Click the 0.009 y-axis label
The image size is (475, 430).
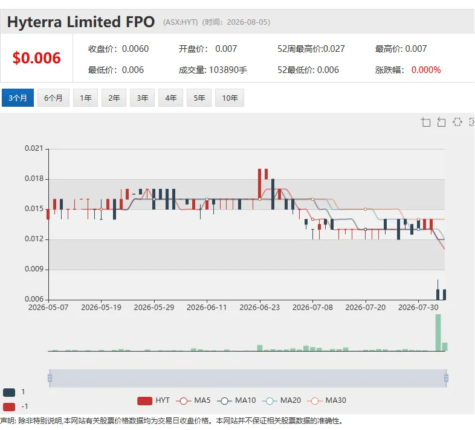click(34, 269)
